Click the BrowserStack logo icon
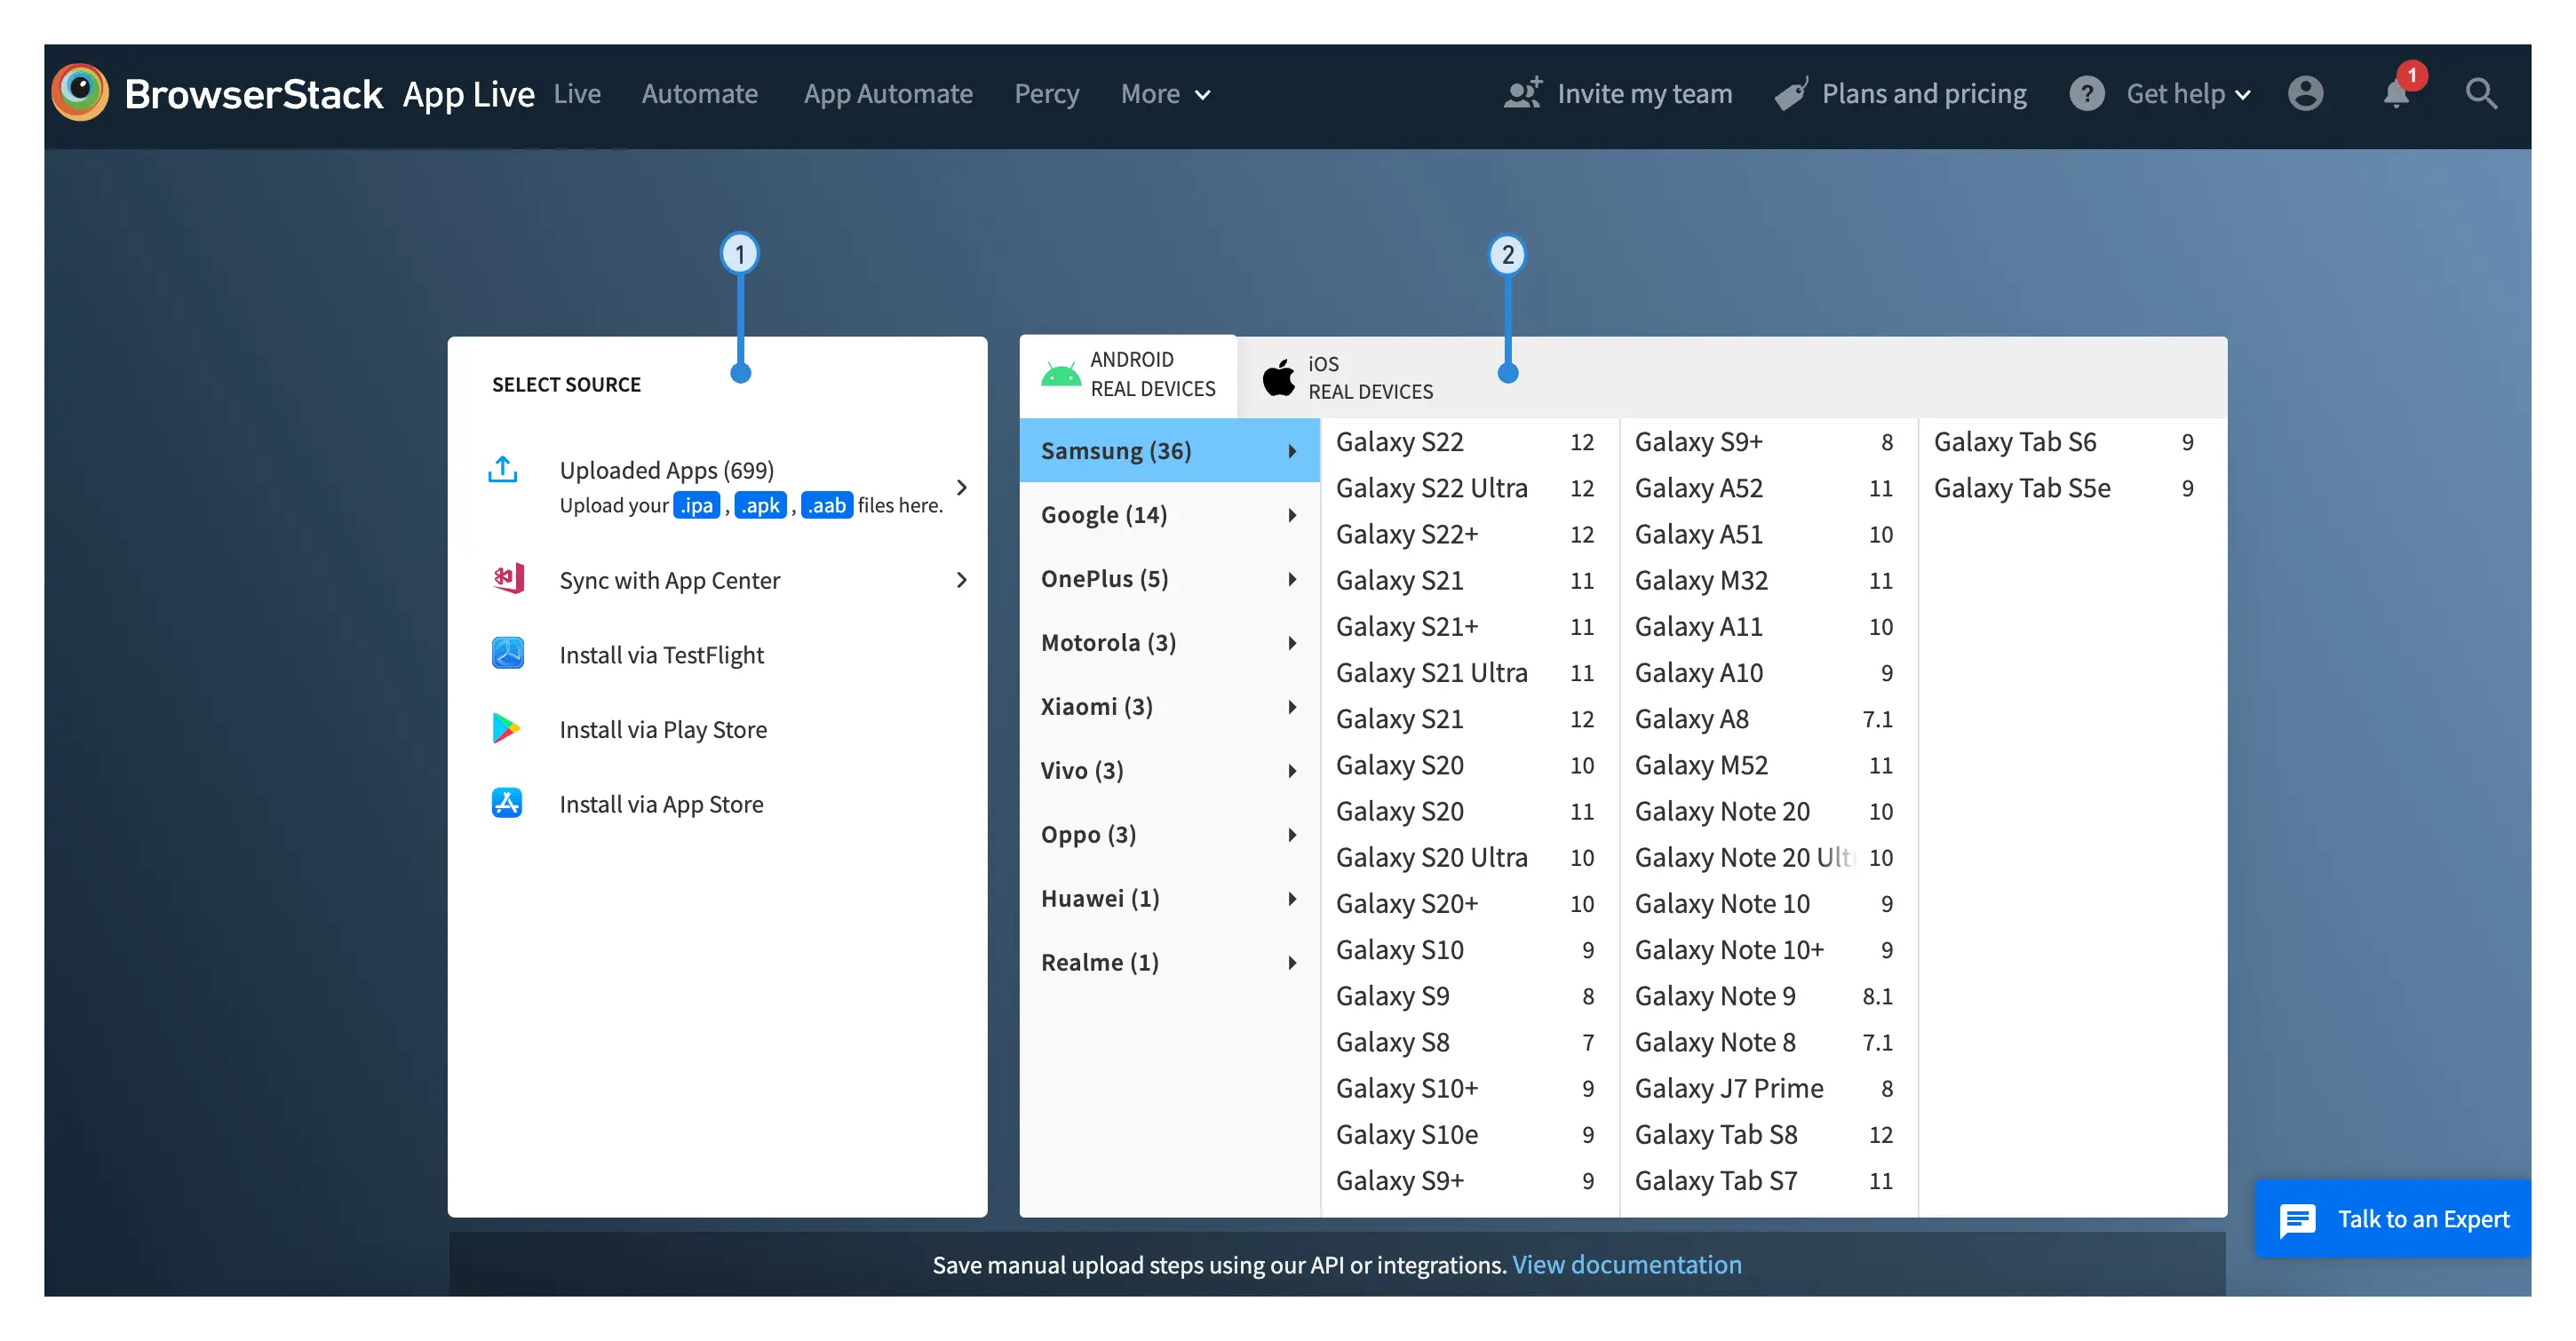The width and height of the screenshot is (2576, 1341). [80, 93]
